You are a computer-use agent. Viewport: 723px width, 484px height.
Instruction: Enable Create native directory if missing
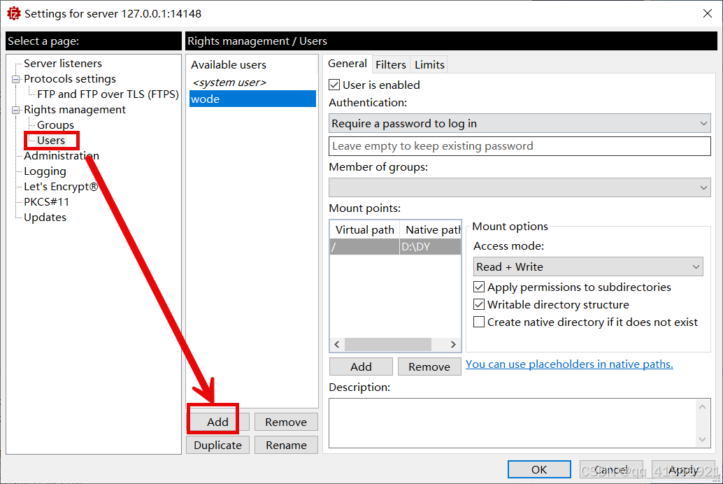coord(479,322)
